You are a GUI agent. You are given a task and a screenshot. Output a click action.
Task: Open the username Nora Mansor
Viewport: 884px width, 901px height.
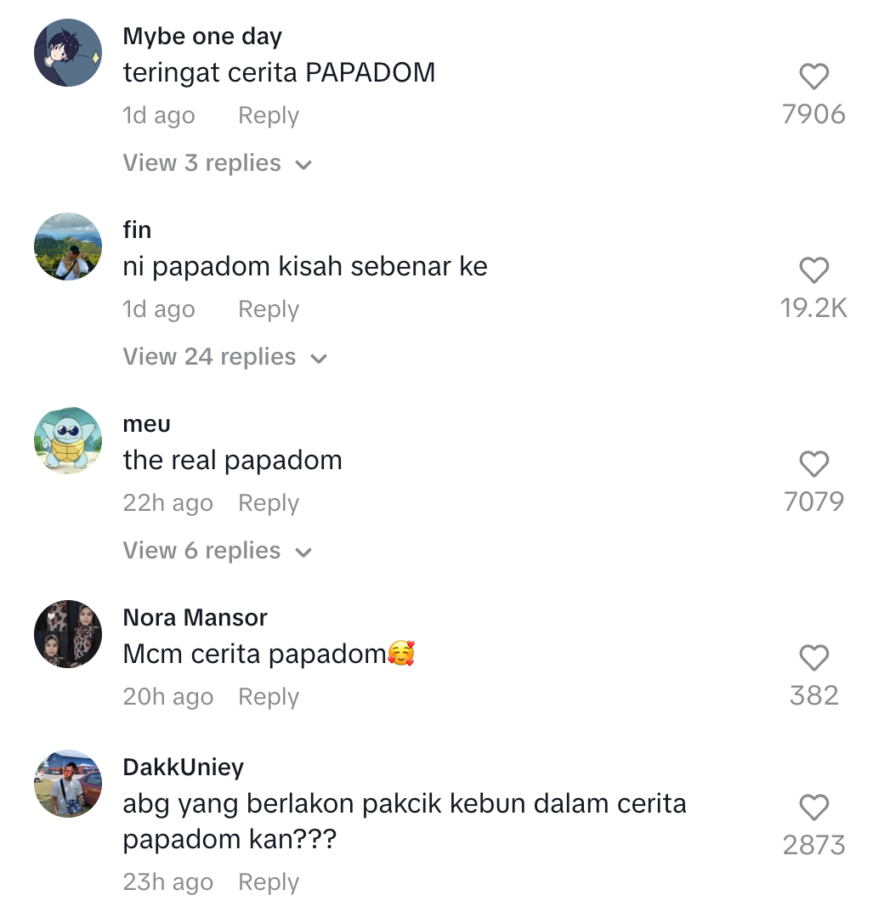[x=195, y=618]
